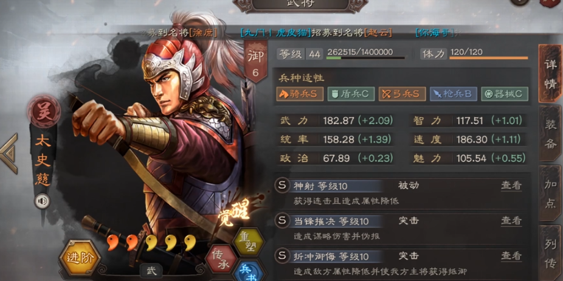Image resolution: width=563 pixels, height=281 pixels.
Task: Open the 重塑 hexagon icon
Action: (x=249, y=242)
